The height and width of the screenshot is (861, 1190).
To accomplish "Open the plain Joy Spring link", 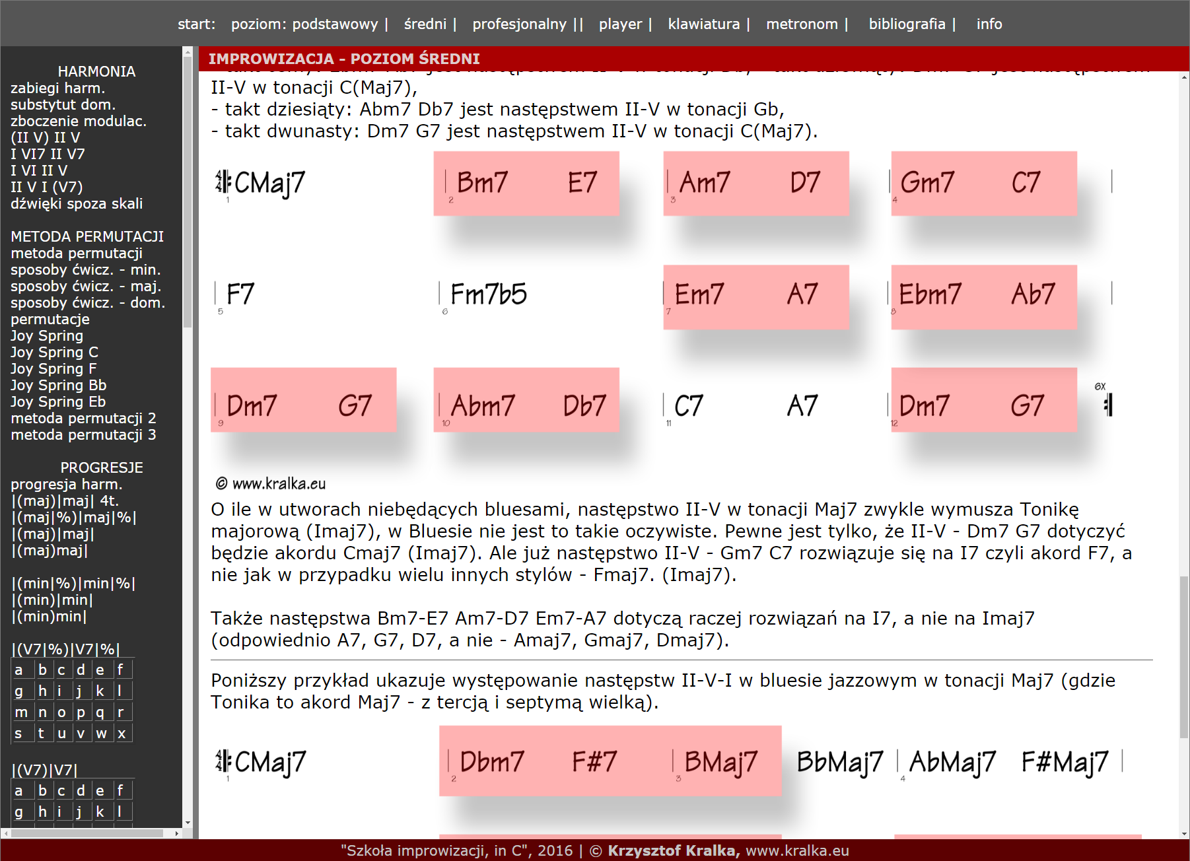I will pos(47,335).
